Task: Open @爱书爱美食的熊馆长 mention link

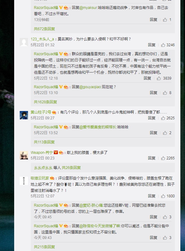Action: (x=98, y=127)
